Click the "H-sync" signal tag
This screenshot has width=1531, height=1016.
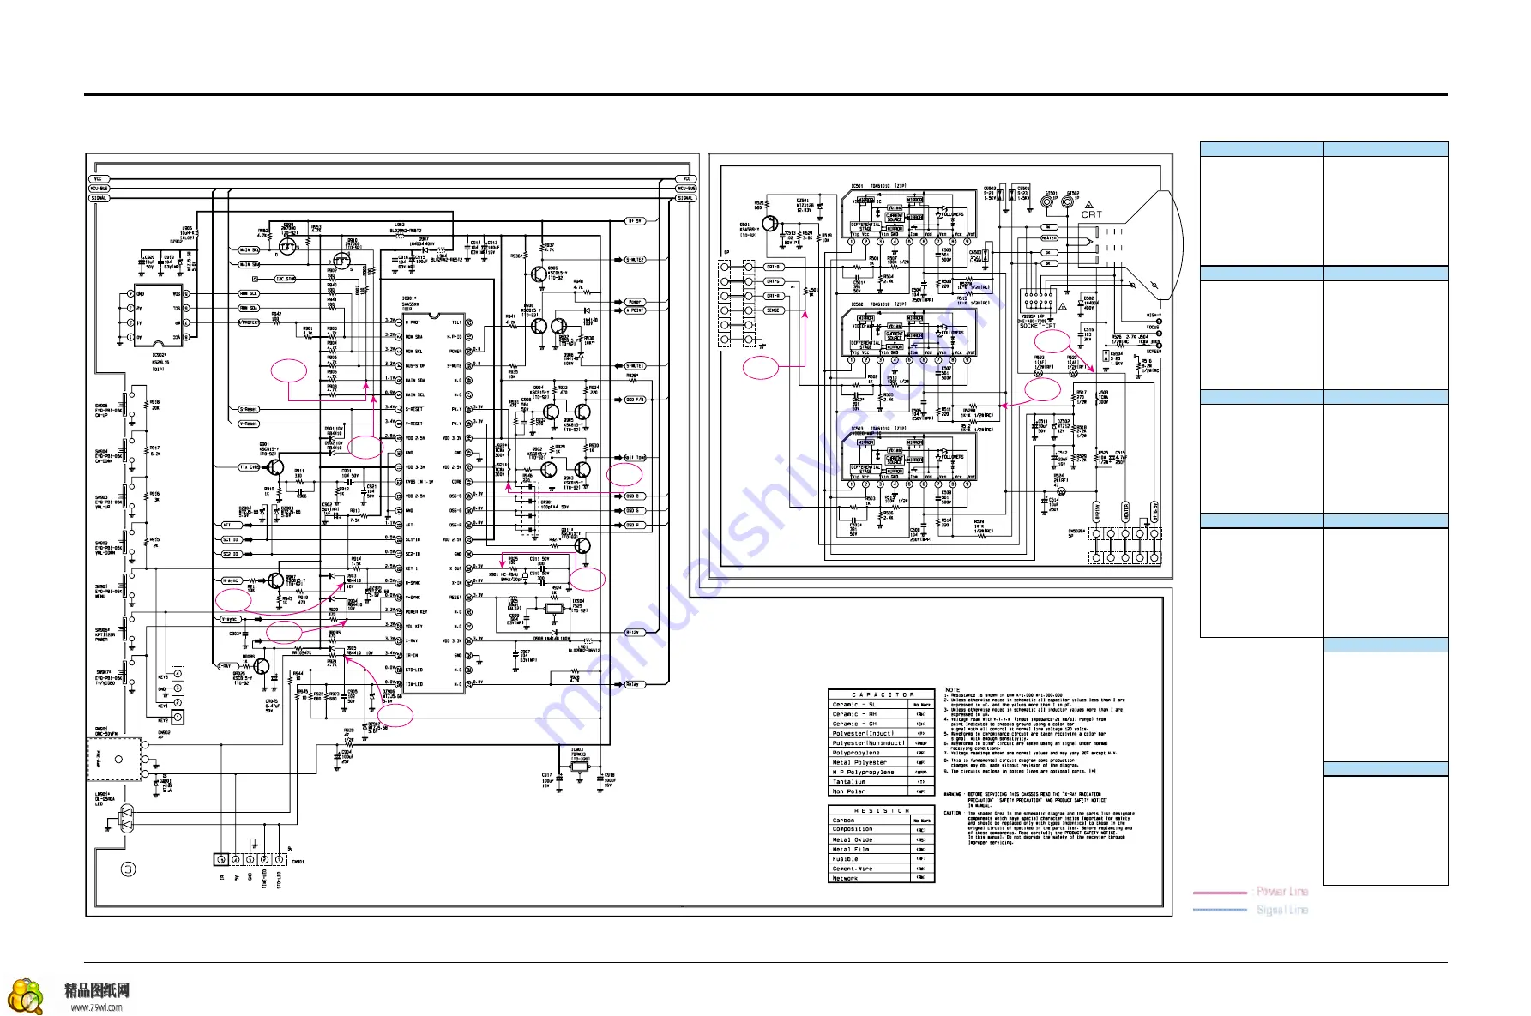pyautogui.click(x=232, y=580)
